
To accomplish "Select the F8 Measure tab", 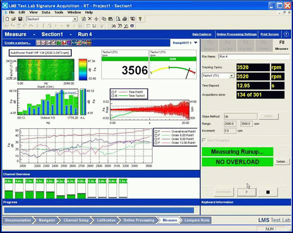I will pyautogui.click(x=281, y=46).
